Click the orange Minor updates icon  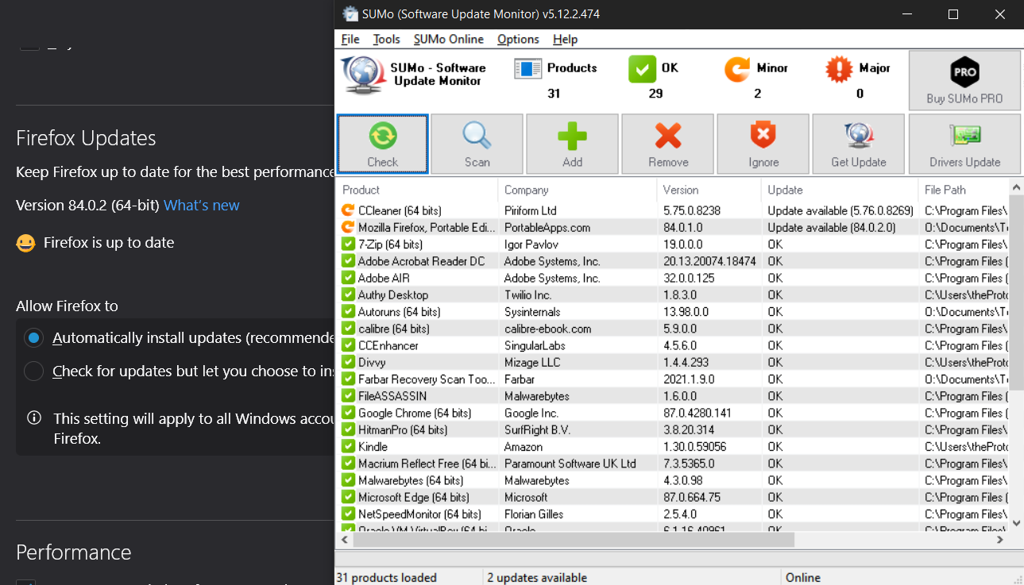pos(737,68)
